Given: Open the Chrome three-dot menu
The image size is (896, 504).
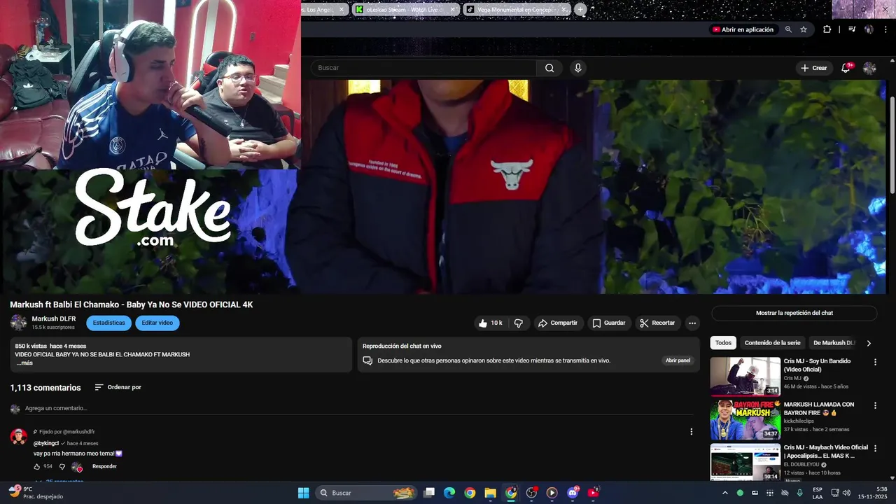Looking at the screenshot, I should 886,29.
